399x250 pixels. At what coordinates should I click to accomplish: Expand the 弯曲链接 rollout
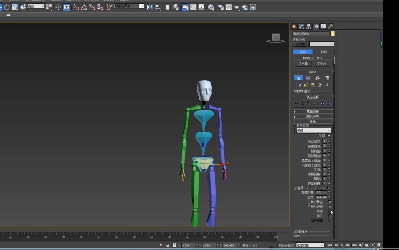[312, 112]
